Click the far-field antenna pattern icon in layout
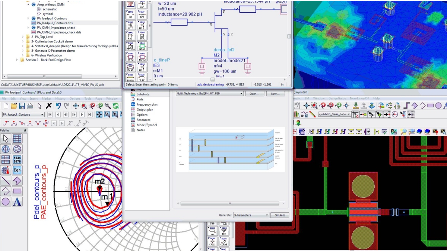Screen dimensions: 447x251 point(298,123)
